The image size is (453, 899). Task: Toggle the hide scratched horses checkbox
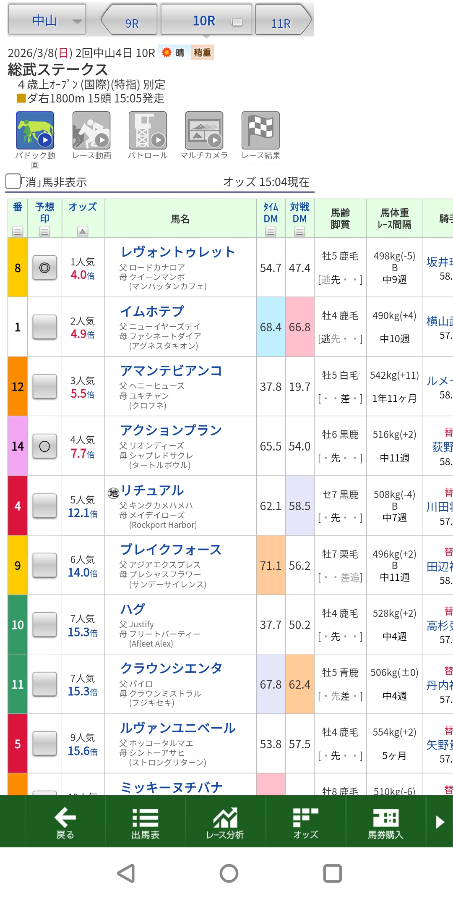[13, 181]
